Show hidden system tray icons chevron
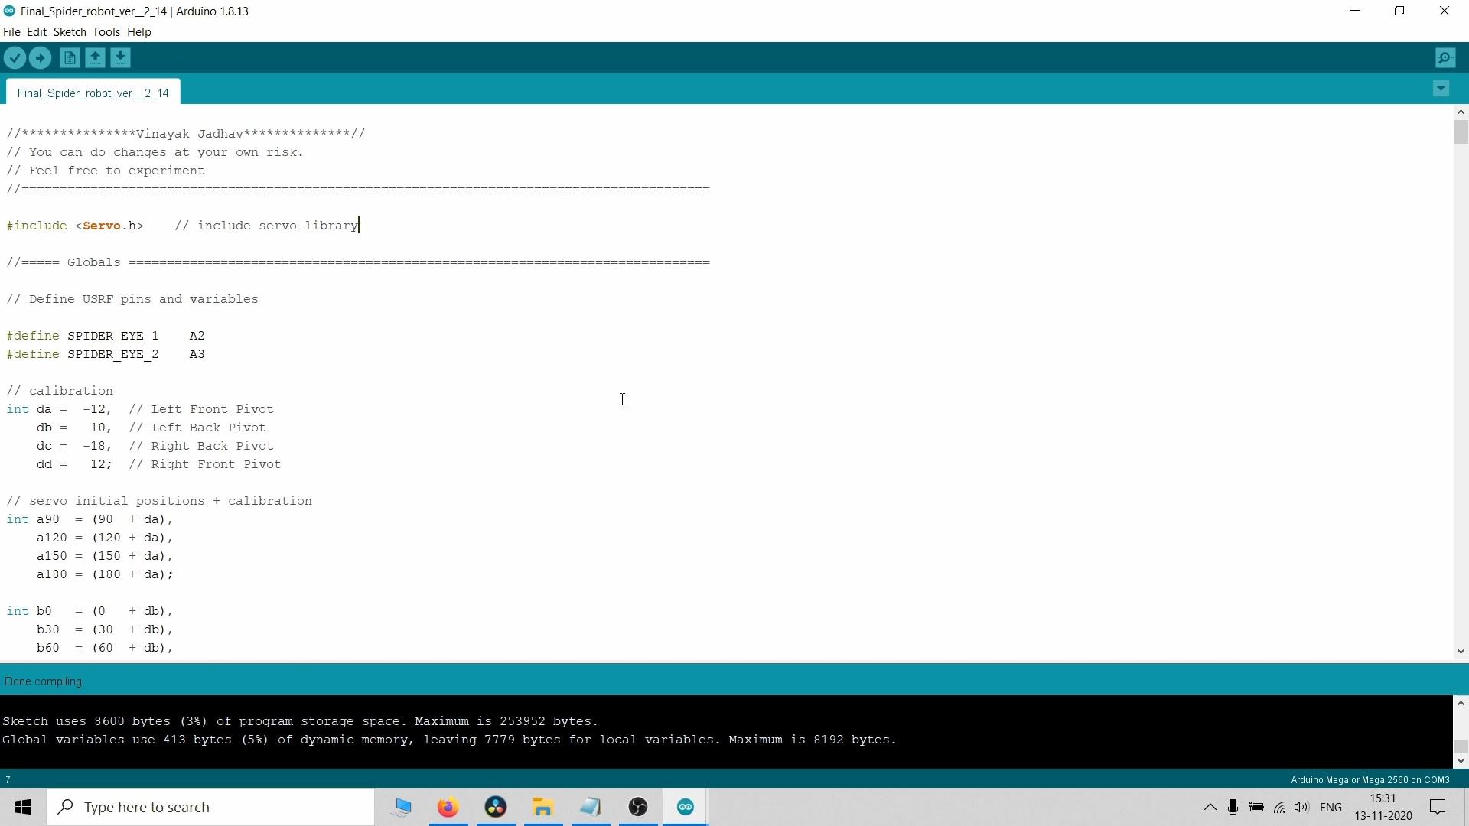Viewport: 1469px width, 826px height. 1210,807
